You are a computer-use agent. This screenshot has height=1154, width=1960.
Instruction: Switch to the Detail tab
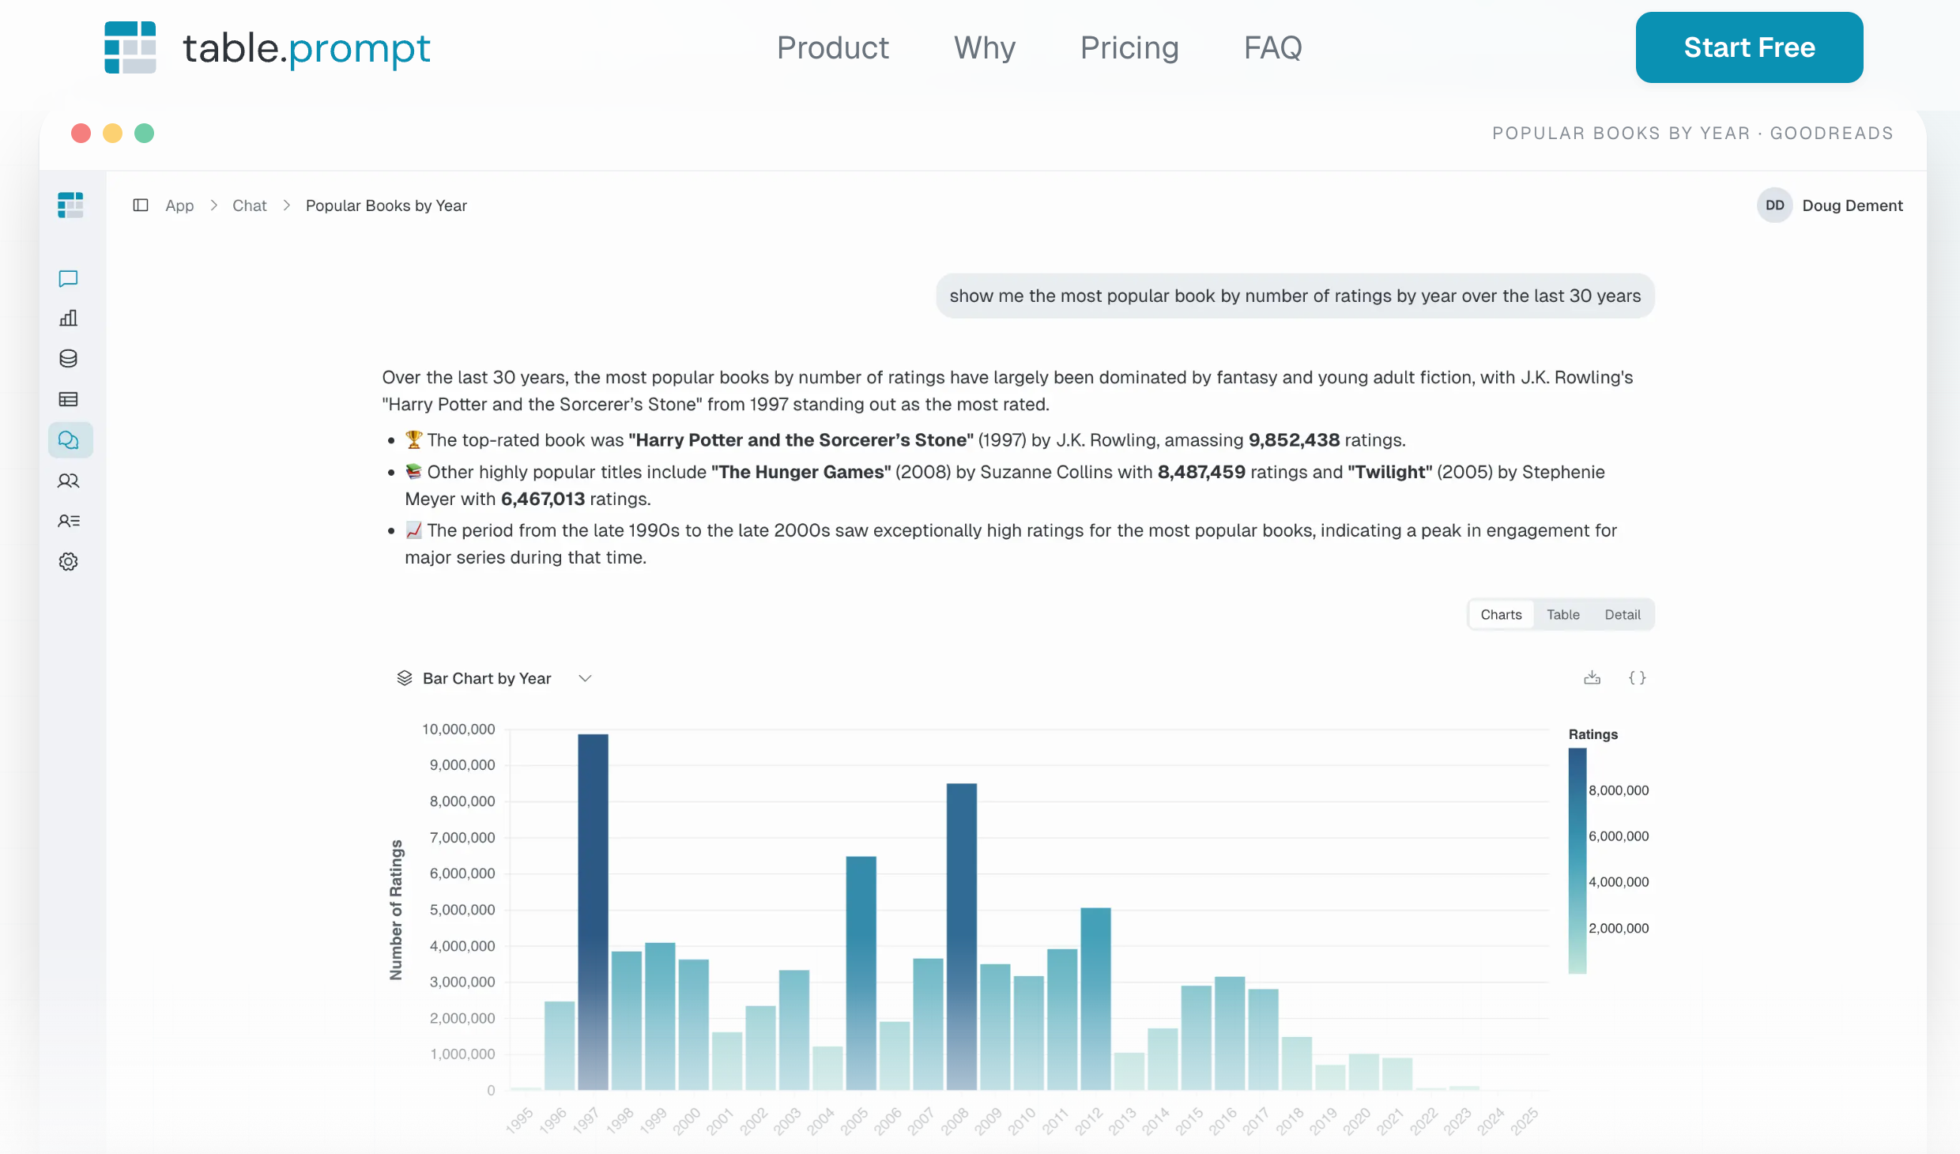[x=1622, y=615]
